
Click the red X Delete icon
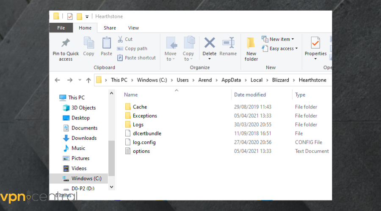click(210, 43)
